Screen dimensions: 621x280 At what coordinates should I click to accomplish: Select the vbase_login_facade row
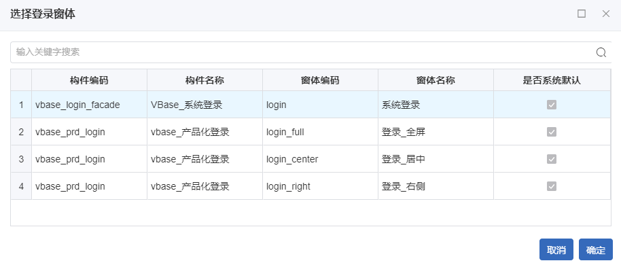pos(77,105)
